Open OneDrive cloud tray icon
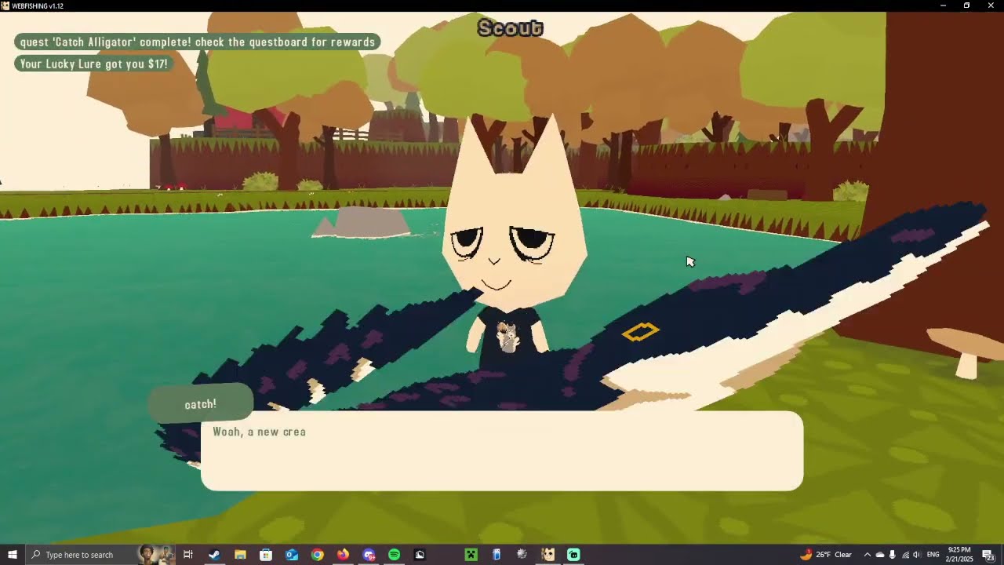This screenshot has height=565, width=1004. tap(879, 555)
